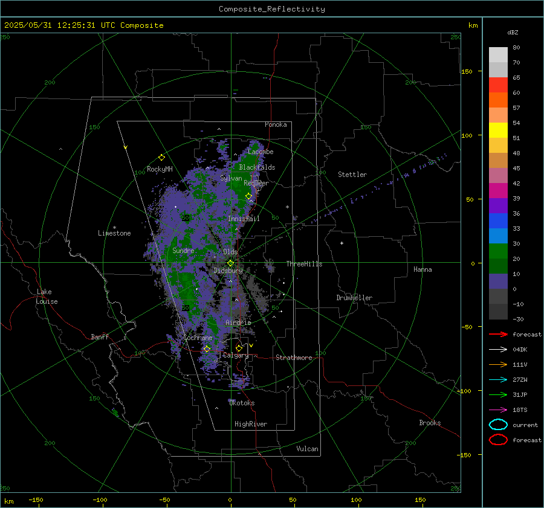Click the Innisfail label
The image size is (544, 508).
[244, 219]
